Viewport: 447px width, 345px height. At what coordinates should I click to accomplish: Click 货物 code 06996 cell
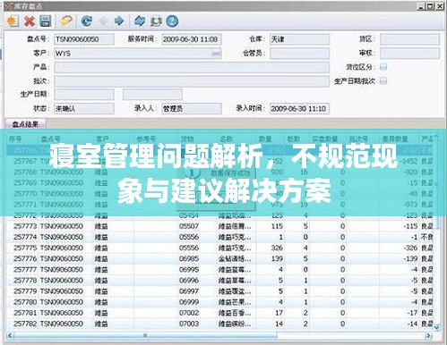coord(197,281)
